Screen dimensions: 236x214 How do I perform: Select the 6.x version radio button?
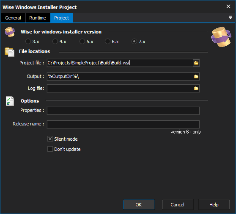point(107,42)
